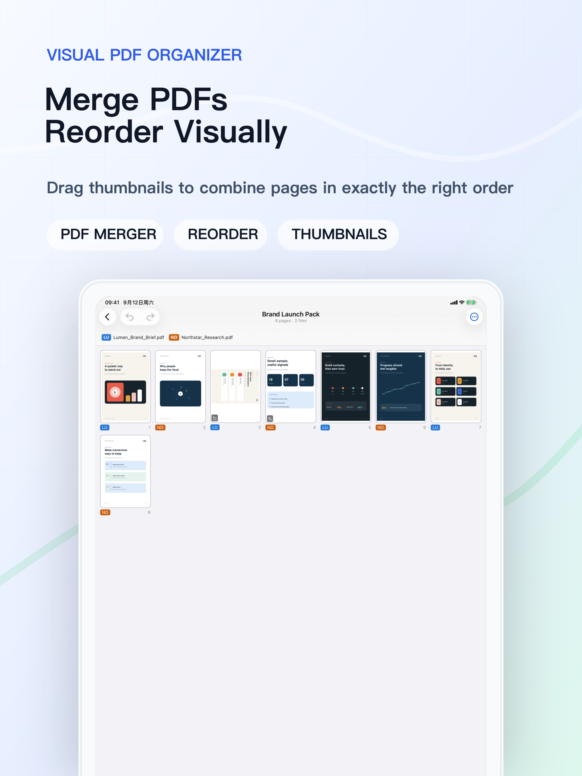Click crop icon on page 4 thumbnail
The image size is (582, 776).
point(270,418)
